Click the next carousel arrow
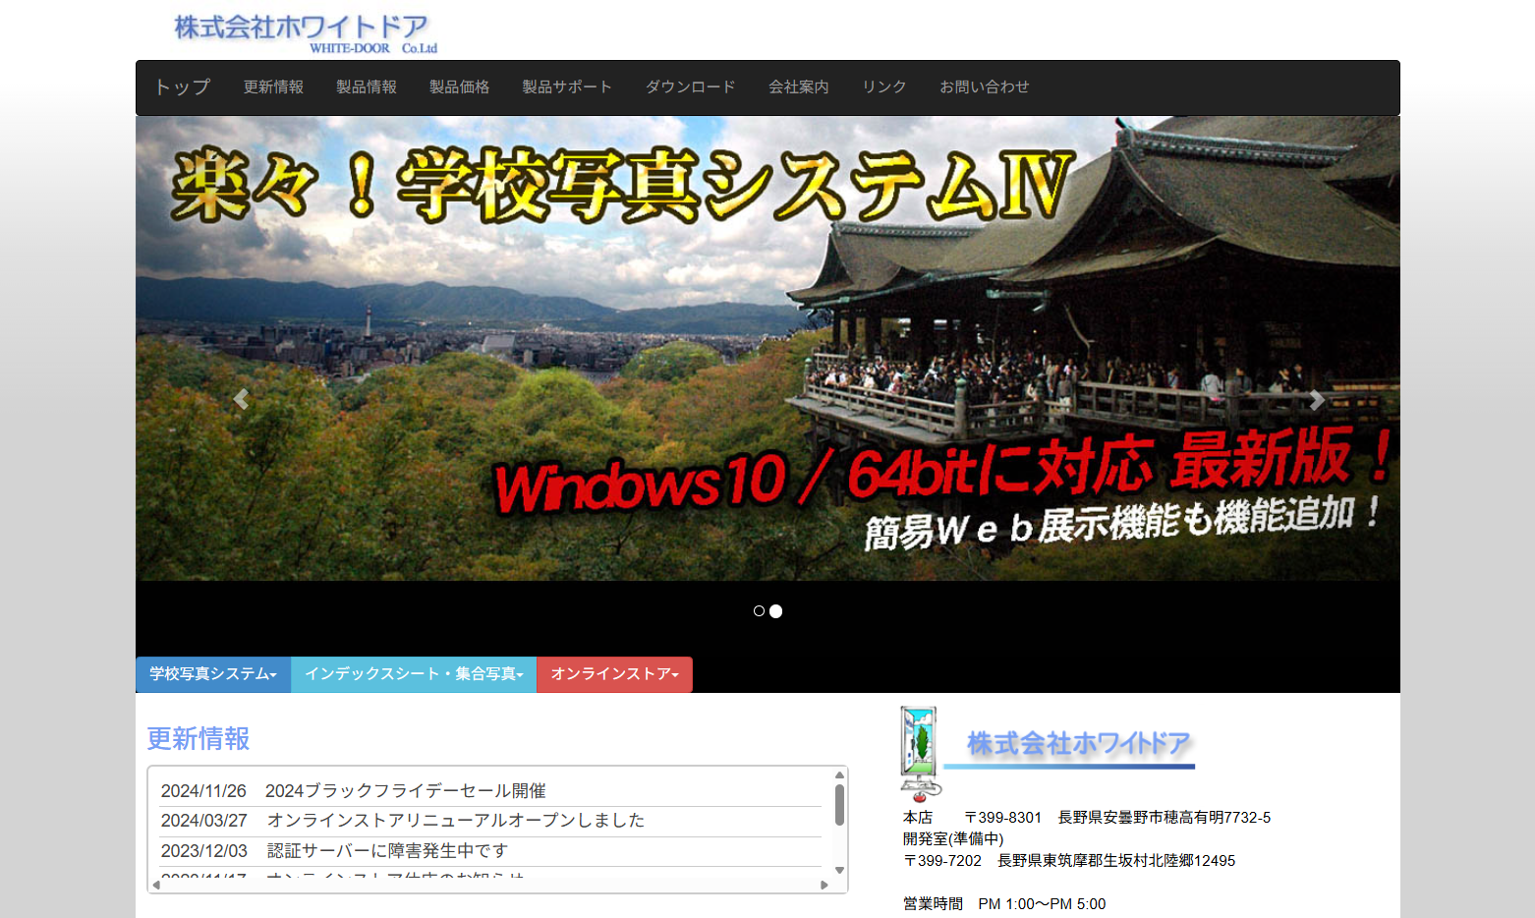The height and width of the screenshot is (918, 1535). (1317, 400)
